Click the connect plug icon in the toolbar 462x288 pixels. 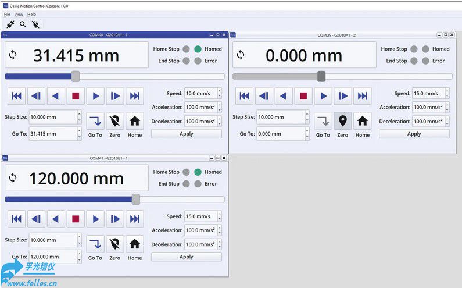click(x=10, y=24)
